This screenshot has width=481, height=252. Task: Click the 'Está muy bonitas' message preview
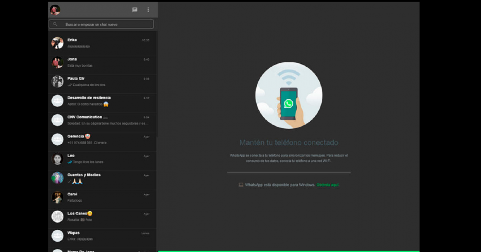[x=80, y=66]
